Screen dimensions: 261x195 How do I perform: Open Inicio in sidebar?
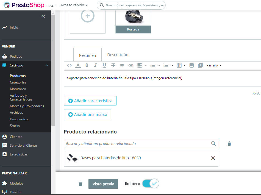(x=14, y=27)
